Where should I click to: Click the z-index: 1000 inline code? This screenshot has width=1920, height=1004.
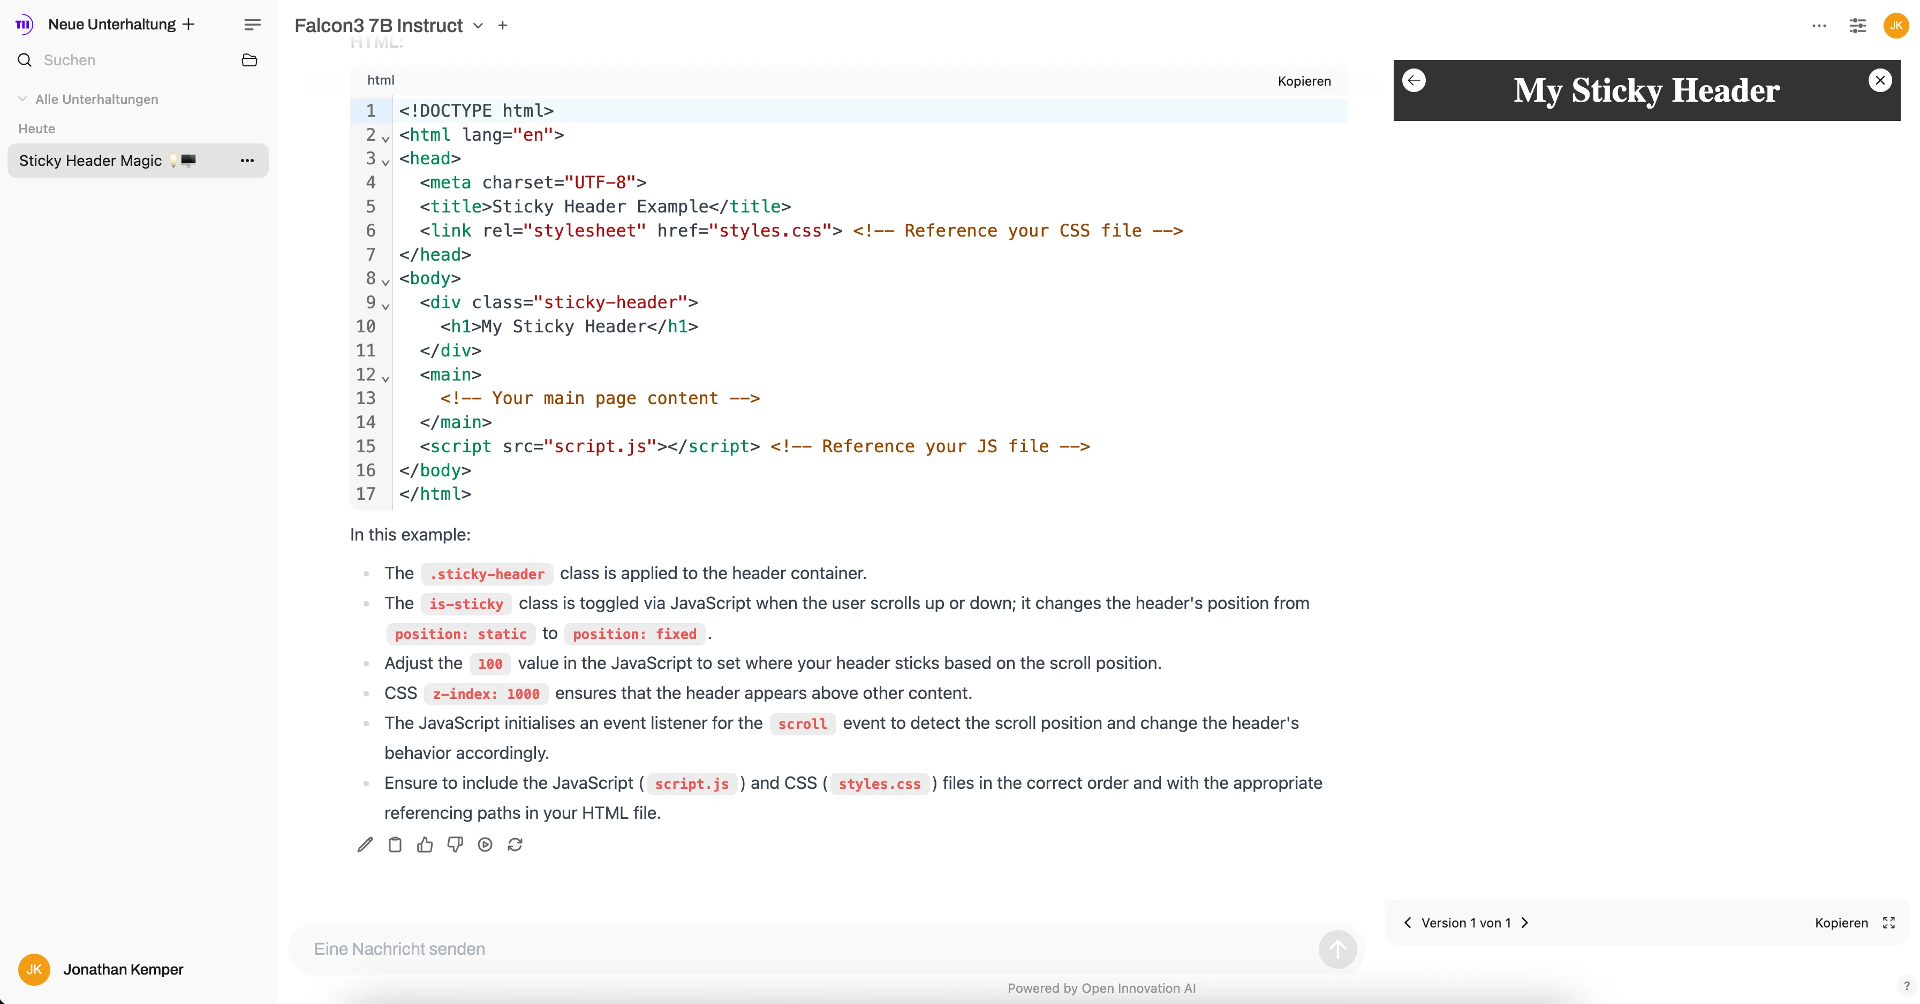tap(486, 694)
